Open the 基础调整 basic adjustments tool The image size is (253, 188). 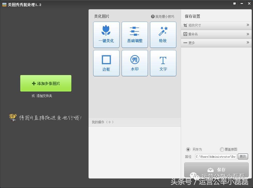click(135, 35)
